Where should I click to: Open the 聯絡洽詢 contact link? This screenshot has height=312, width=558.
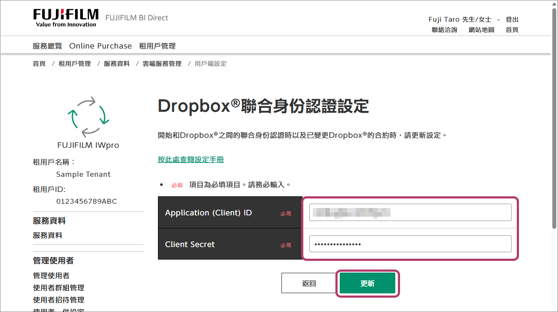tap(444, 30)
